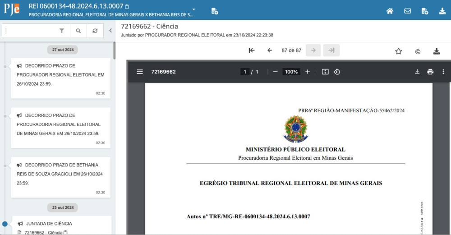Image resolution: width=451 pixels, height=235 pixels.
Task: Click the timeline panel scrollbar
Action: (x=114, y=51)
